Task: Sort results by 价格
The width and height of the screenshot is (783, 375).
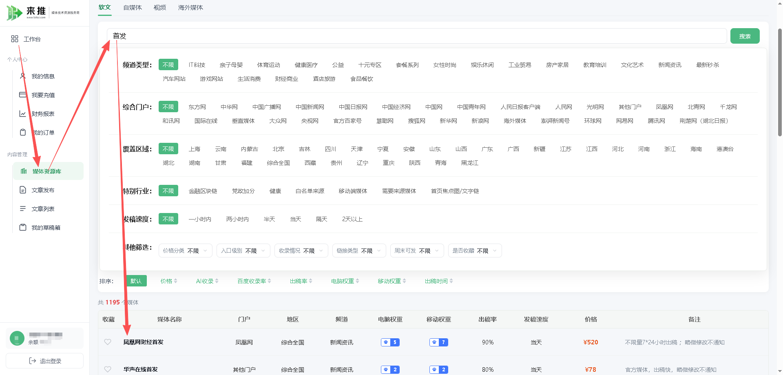Action: [x=169, y=281]
